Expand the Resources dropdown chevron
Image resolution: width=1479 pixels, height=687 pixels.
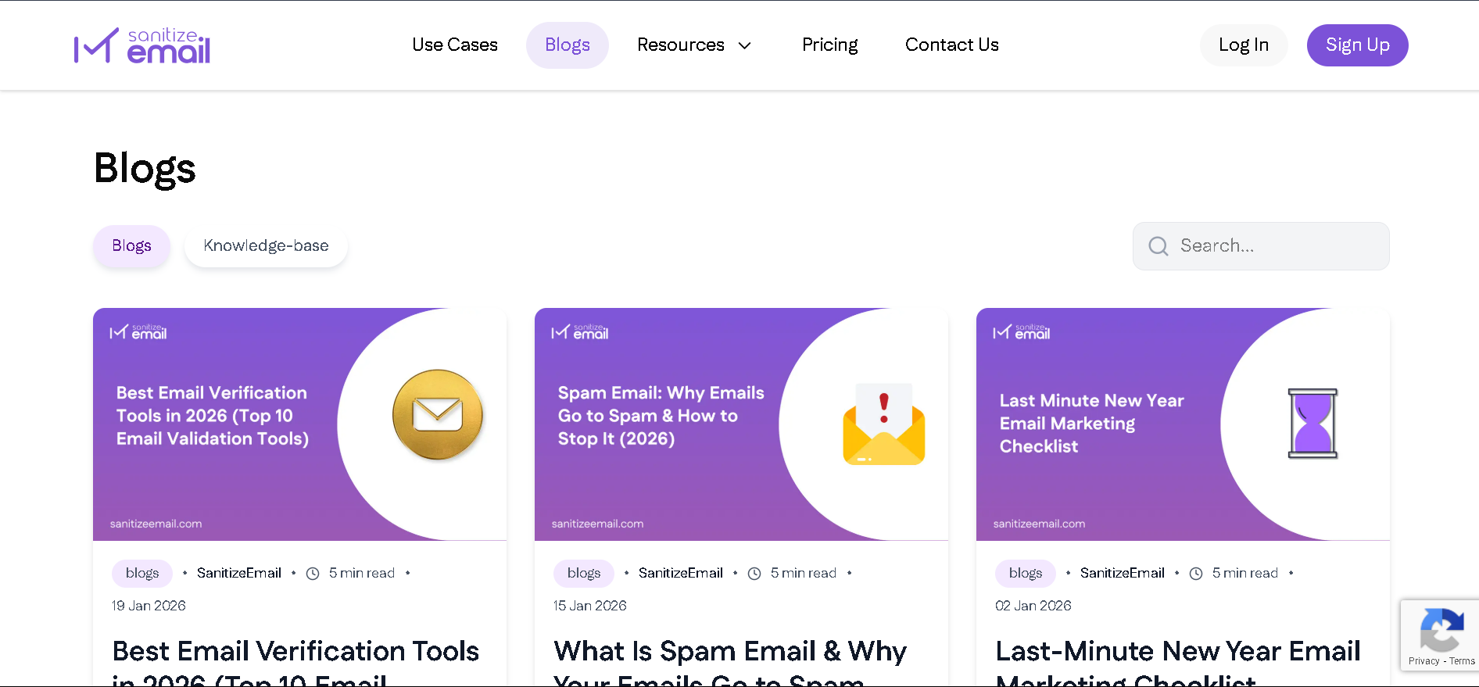(x=745, y=45)
